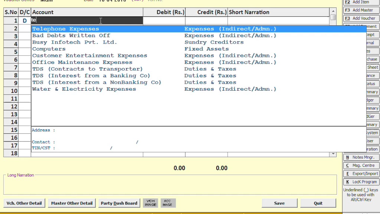
Task: Pick Busy Infotech Pvt. Ltd. account
Action: 199,42
